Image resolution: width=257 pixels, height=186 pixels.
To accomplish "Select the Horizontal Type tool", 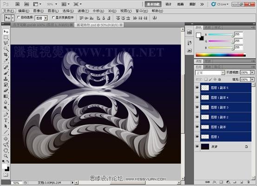I will (x=6, y=120).
